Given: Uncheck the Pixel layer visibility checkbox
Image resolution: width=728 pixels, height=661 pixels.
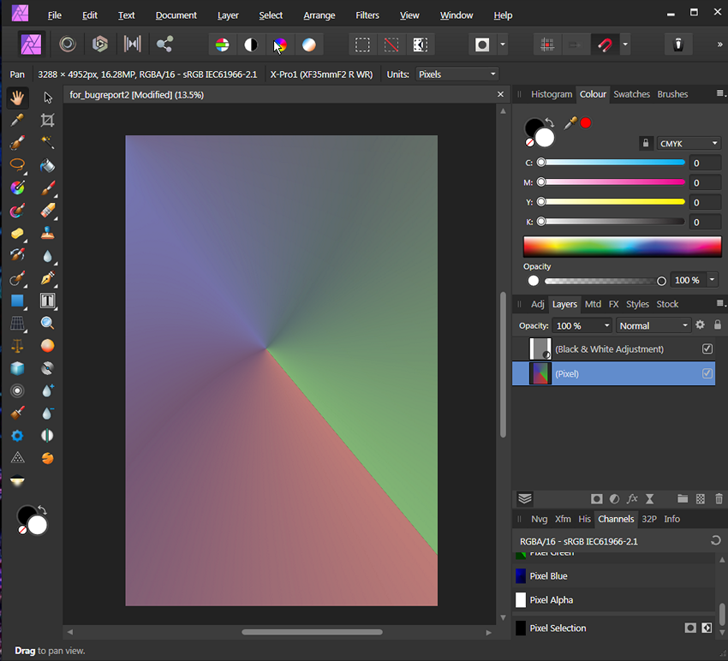Looking at the screenshot, I should [x=707, y=373].
